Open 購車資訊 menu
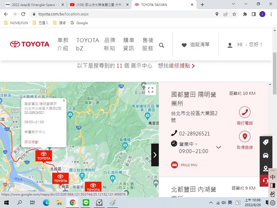Screen dimensions: 277x208 (129, 44)
